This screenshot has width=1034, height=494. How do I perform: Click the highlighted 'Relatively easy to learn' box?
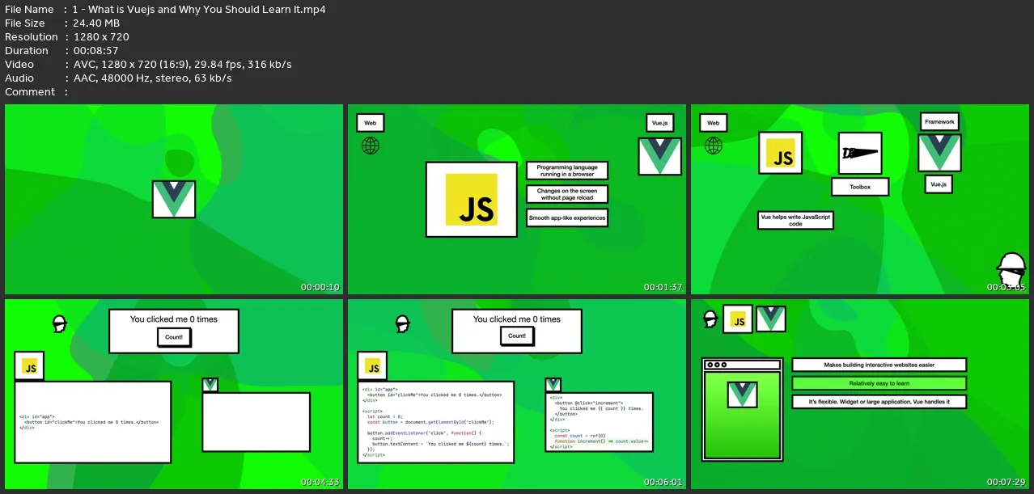coord(879,383)
